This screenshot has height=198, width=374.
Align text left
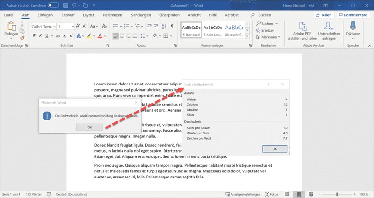pyautogui.click(x=115, y=36)
